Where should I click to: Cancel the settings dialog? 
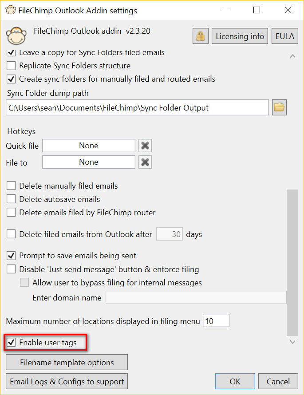coord(278,381)
